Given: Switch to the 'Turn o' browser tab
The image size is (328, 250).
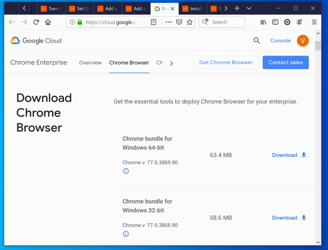Looking at the screenshot, I should point(51,8).
